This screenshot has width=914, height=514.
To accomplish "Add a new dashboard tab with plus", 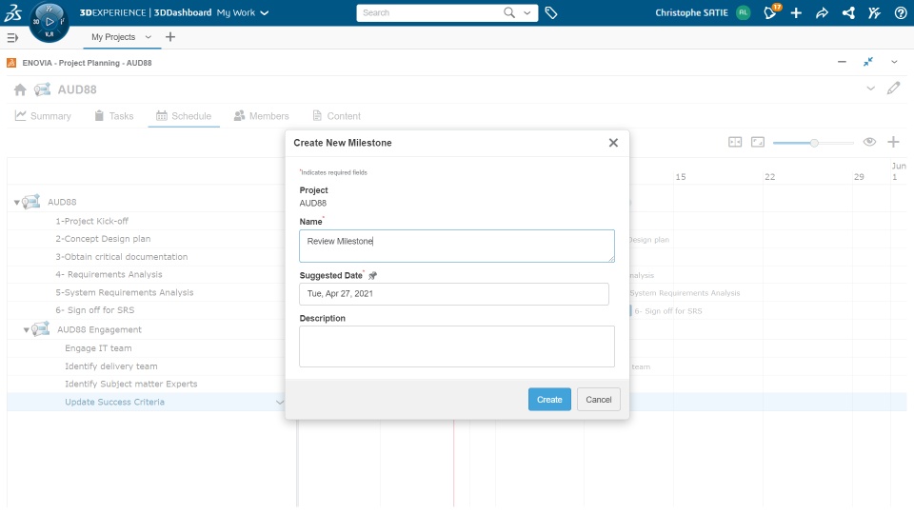I will coord(170,37).
